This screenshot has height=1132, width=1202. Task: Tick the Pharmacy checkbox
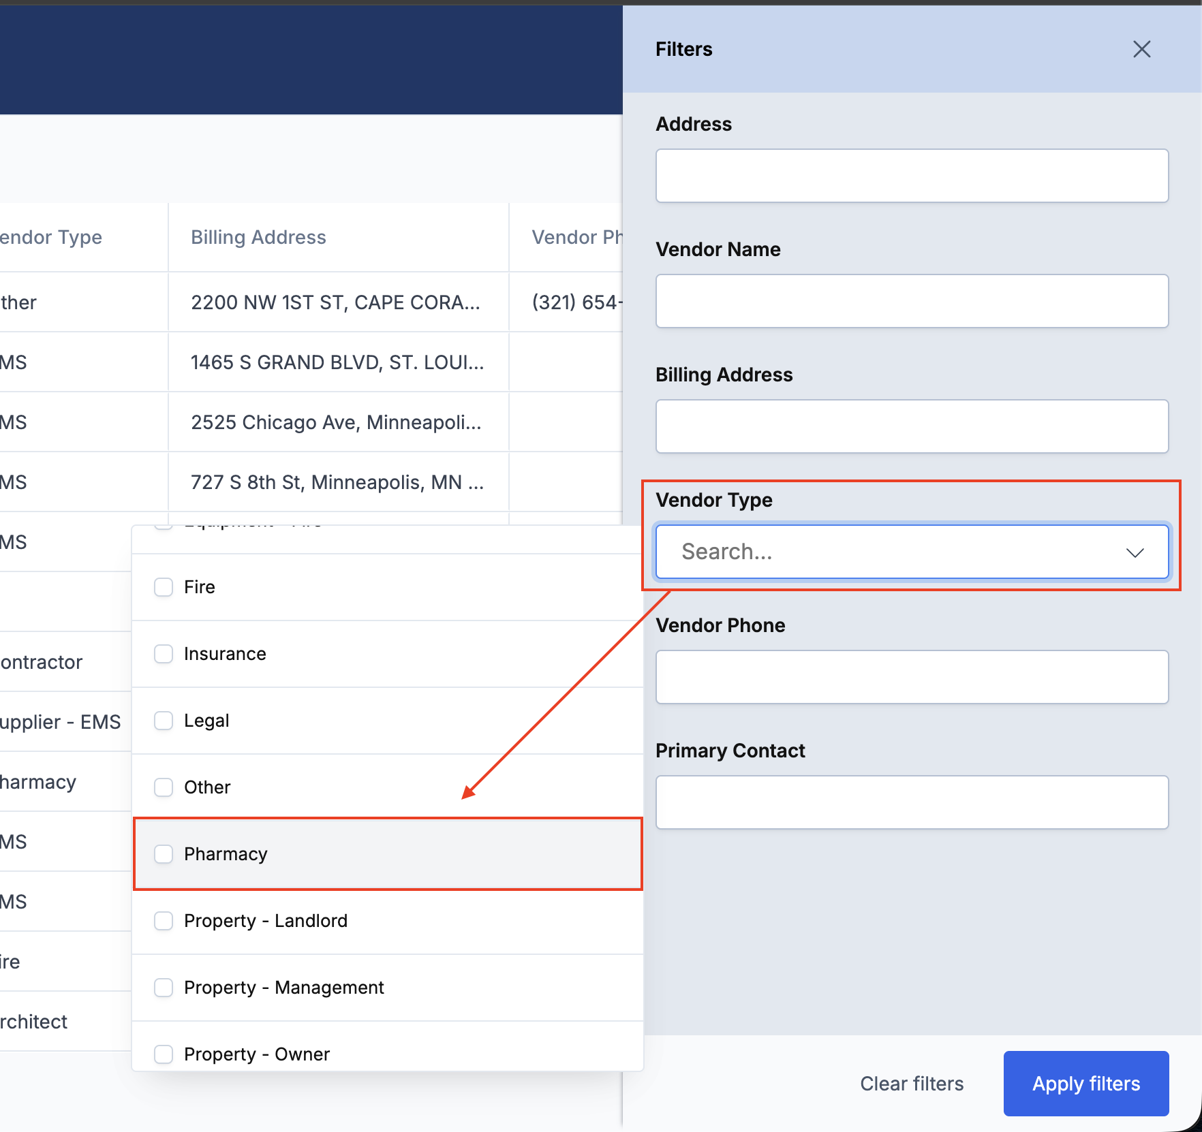tap(164, 854)
